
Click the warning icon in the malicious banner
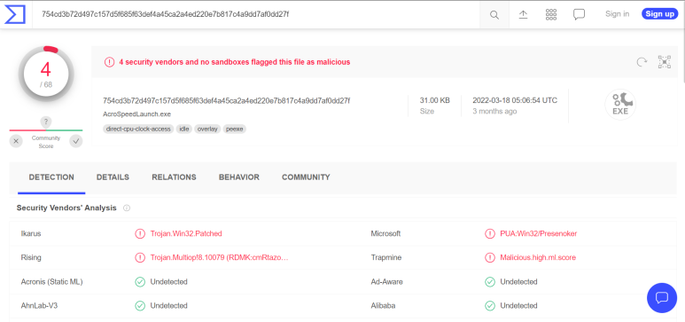(109, 62)
